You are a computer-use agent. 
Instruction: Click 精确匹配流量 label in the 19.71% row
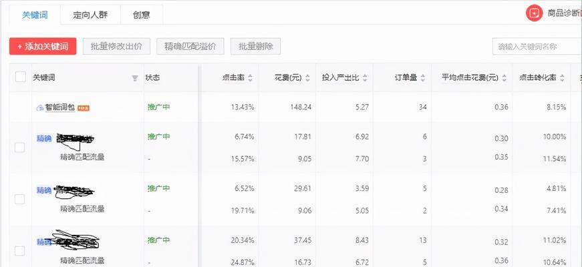pos(82,209)
